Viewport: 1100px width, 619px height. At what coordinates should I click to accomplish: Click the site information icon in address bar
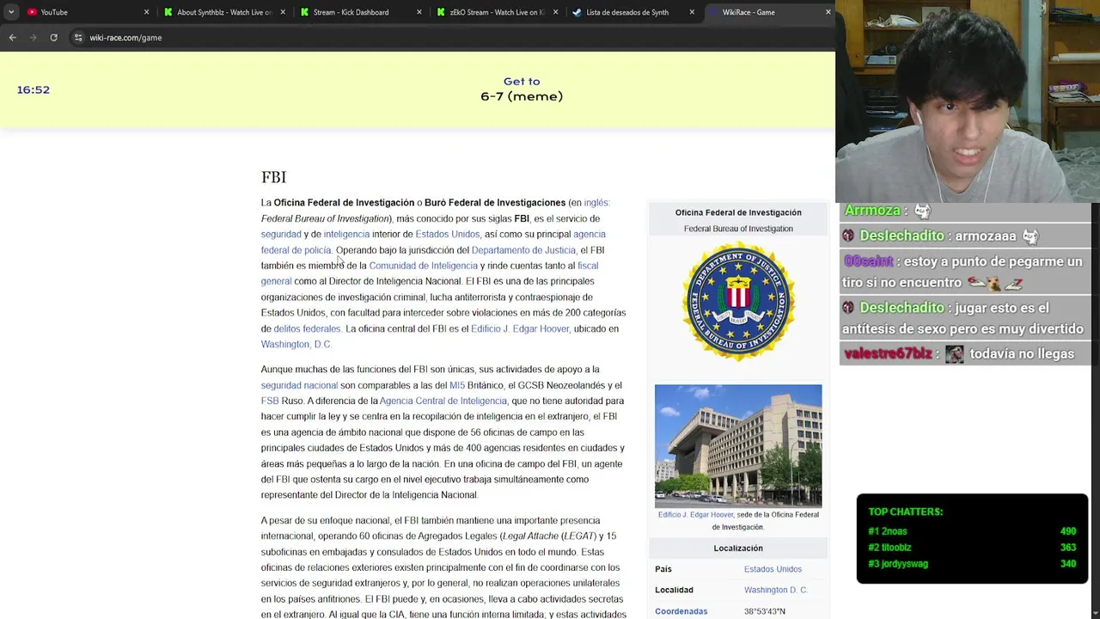78,38
